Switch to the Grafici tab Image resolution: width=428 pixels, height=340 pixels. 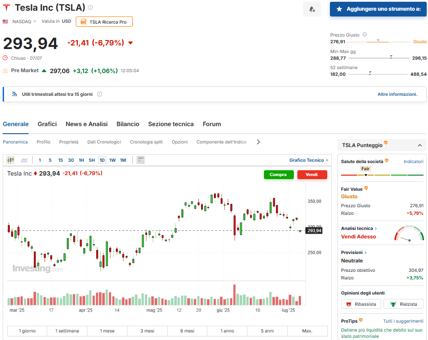tap(47, 124)
